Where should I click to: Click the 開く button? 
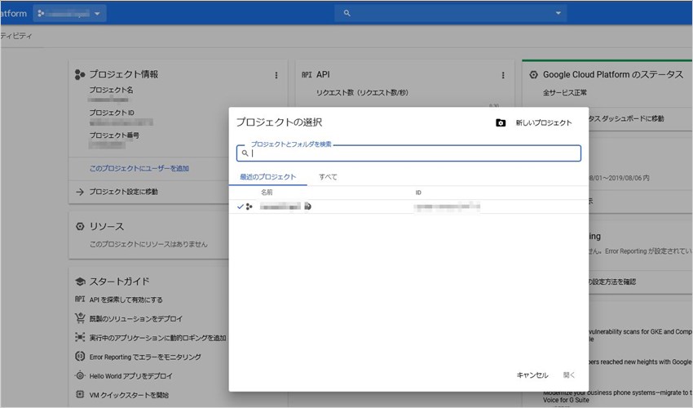point(569,375)
